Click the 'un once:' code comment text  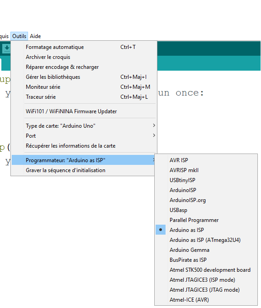(x=181, y=93)
